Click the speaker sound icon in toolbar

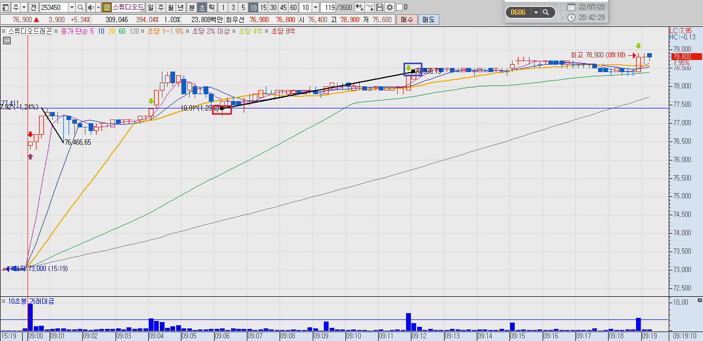(x=90, y=7)
